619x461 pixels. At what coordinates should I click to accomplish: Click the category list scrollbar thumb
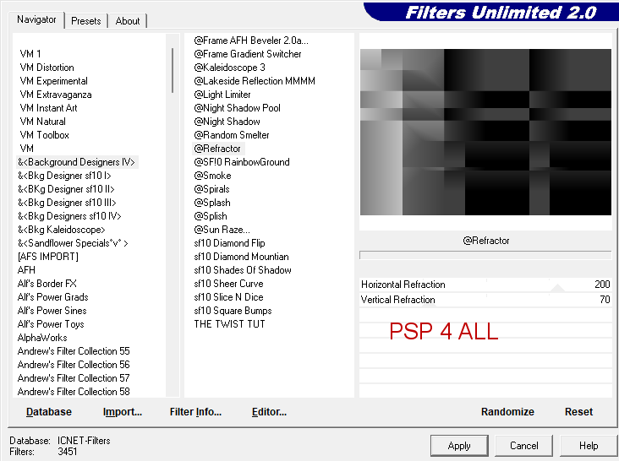point(173,69)
